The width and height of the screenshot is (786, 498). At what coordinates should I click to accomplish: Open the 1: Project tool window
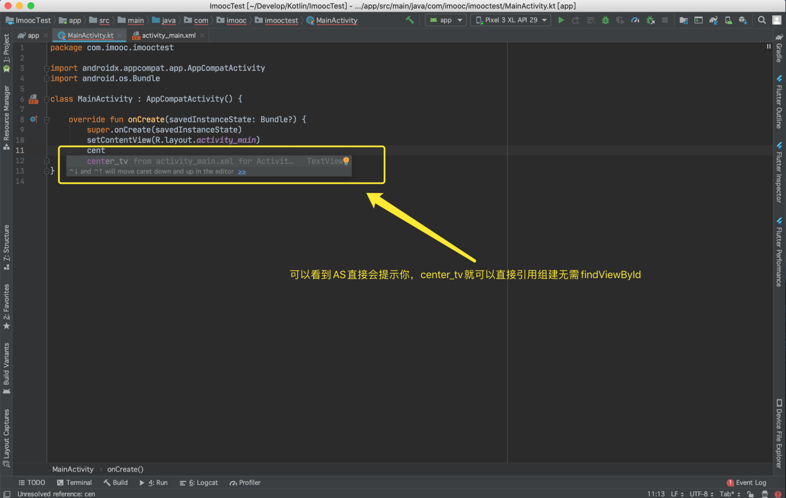(x=6, y=53)
